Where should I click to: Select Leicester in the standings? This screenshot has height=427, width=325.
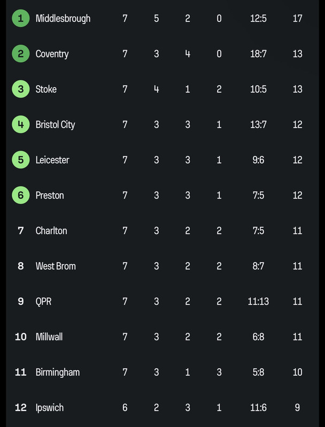point(52,160)
